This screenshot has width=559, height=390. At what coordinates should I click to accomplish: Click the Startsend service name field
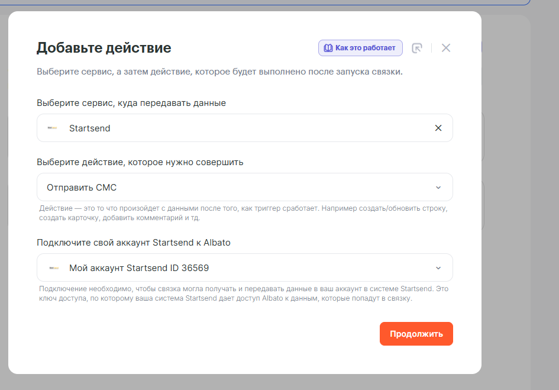pos(237,128)
